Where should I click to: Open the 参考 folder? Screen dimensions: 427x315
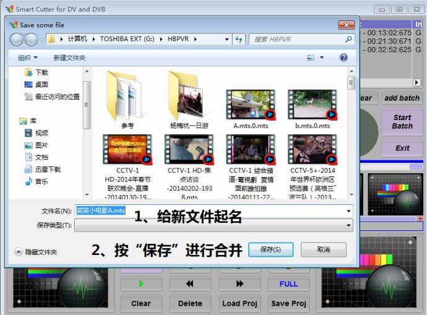click(x=127, y=100)
